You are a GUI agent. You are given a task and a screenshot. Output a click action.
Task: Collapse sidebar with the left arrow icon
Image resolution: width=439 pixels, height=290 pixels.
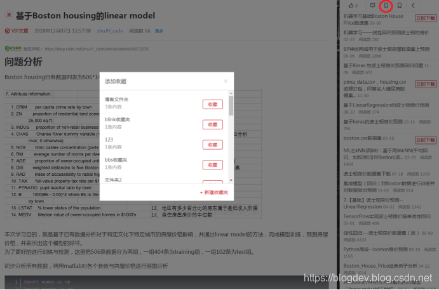(413, 5)
